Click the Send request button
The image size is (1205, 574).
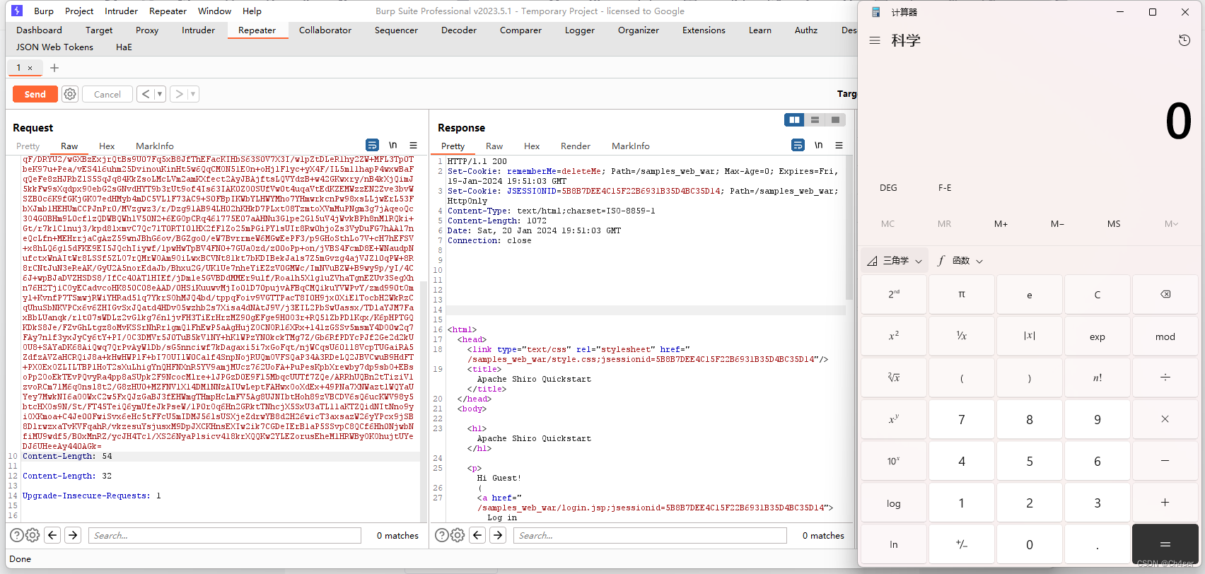point(35,94)
